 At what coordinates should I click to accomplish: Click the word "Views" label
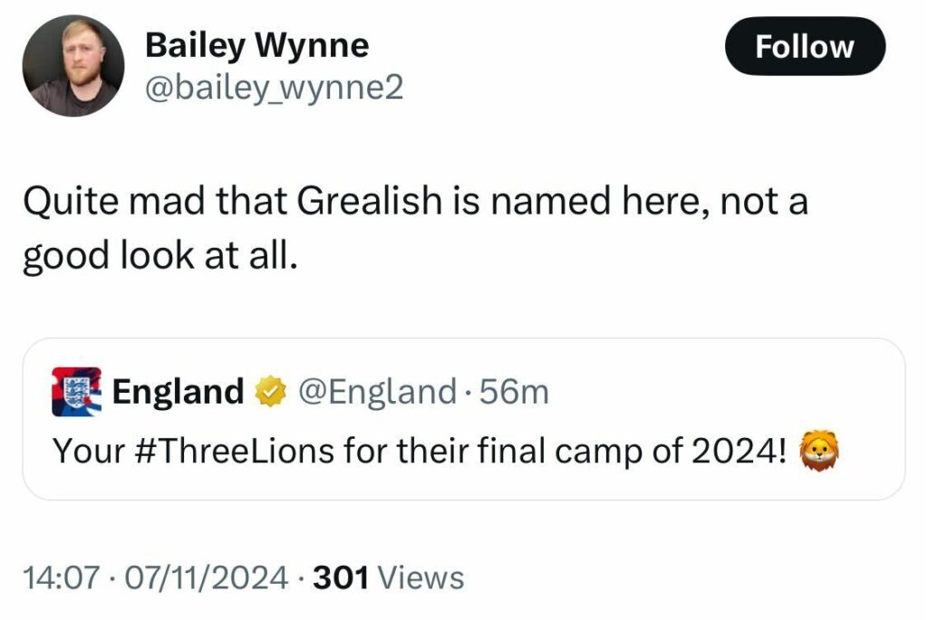click(420, 577)
